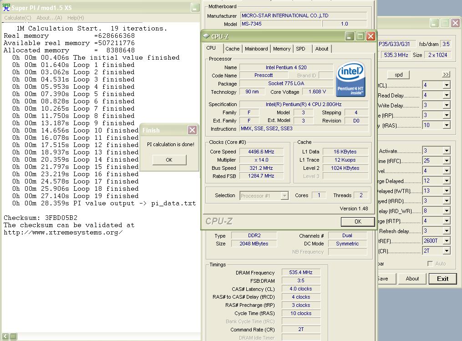This screenshot has width=462, height=341.
Task: Click OK in the Finish dialog
Action: (169, 160)
